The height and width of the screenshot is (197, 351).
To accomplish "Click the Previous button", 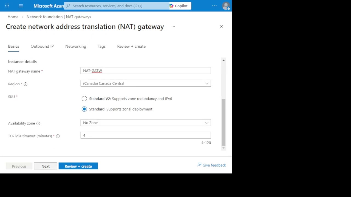I will (19, 166).
